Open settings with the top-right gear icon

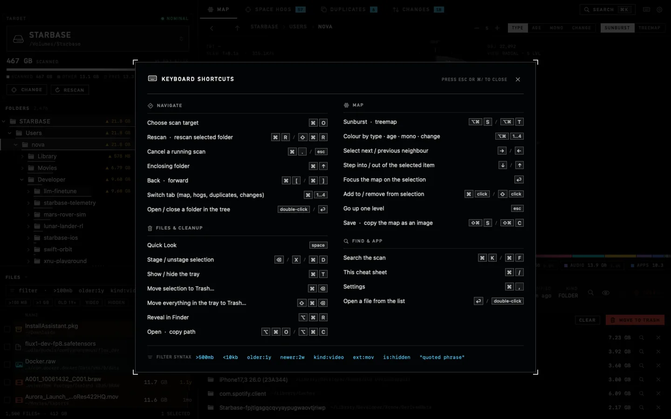[659, 9]
